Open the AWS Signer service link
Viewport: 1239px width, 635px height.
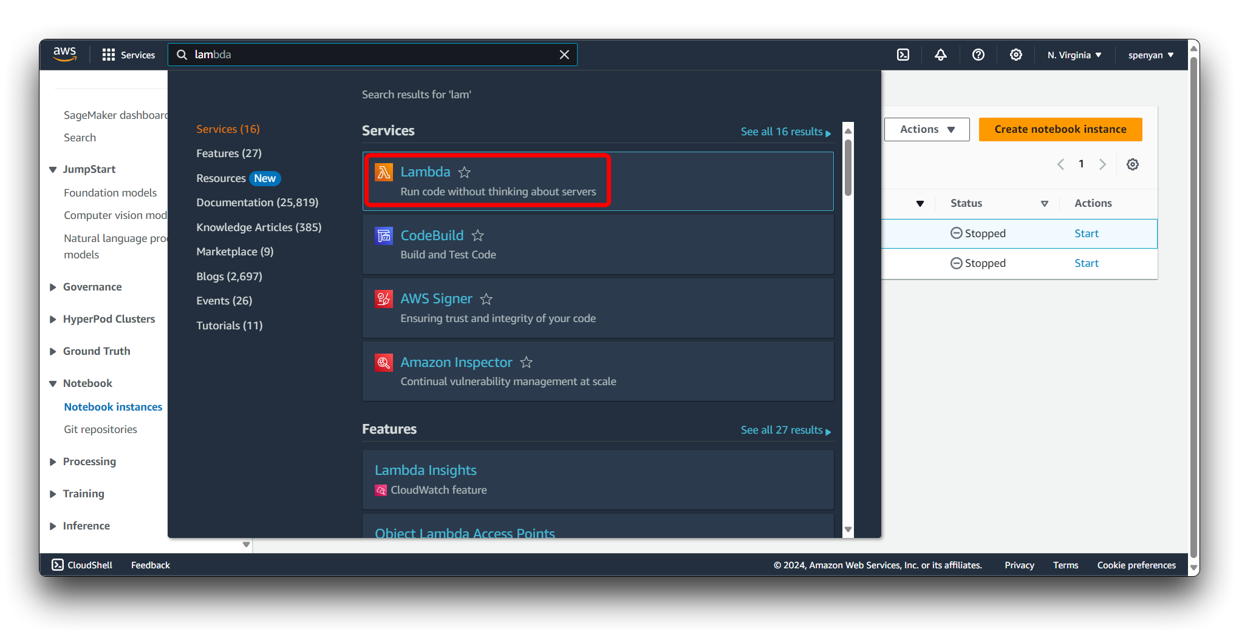pos(436,299)
